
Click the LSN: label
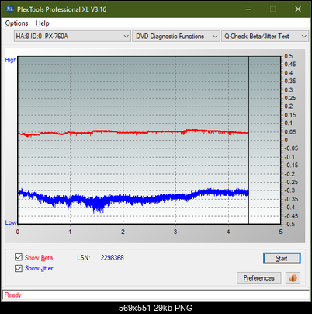[84, 258]
